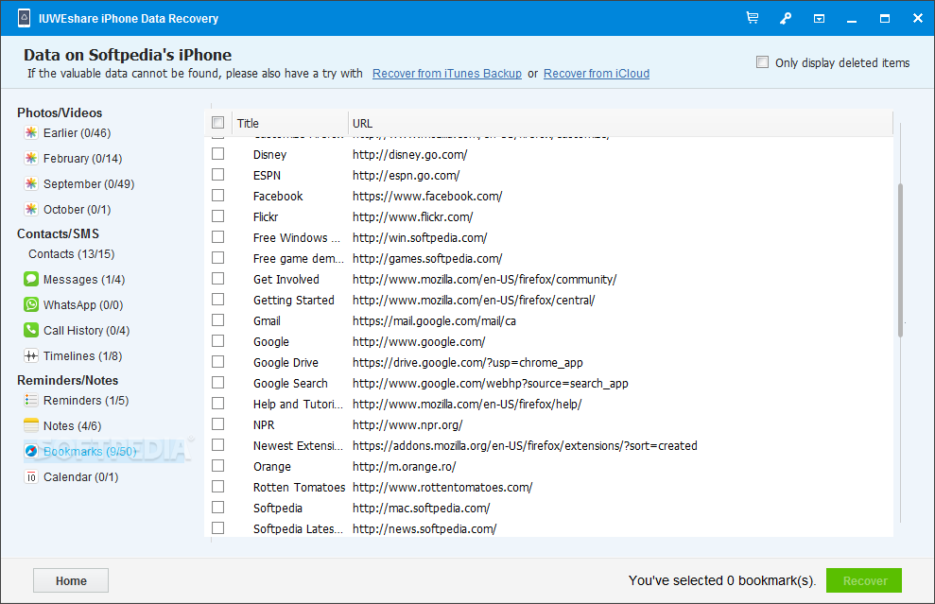Click the Calendar icon

31,477
